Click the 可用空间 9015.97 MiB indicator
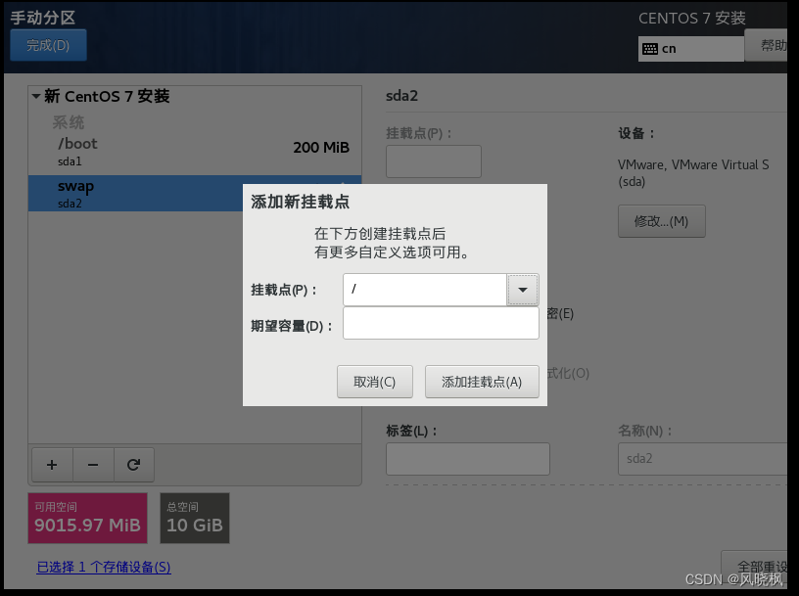 pos(86,518)
